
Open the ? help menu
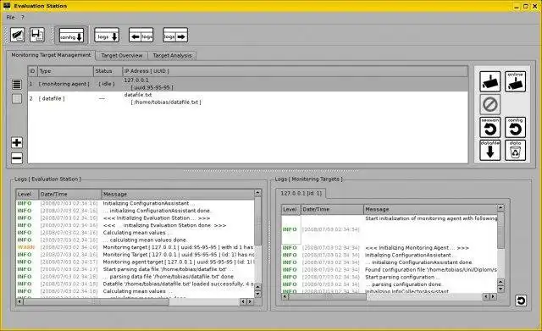coord(23,17)
